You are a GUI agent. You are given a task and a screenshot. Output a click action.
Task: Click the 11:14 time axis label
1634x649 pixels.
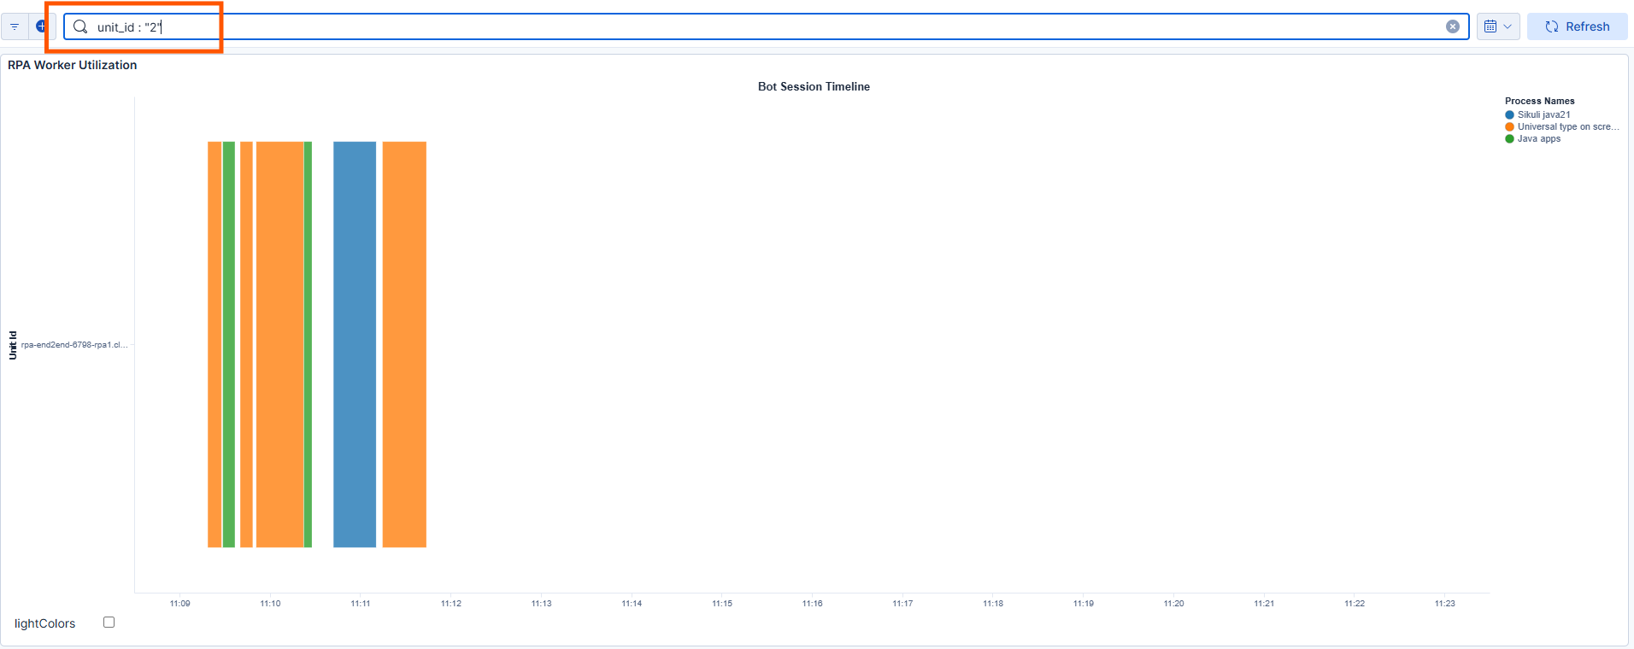(632, 604)
